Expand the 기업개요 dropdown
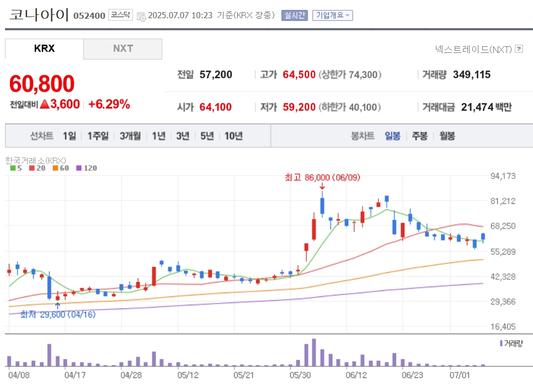533x389 pixels. [333, 15]
